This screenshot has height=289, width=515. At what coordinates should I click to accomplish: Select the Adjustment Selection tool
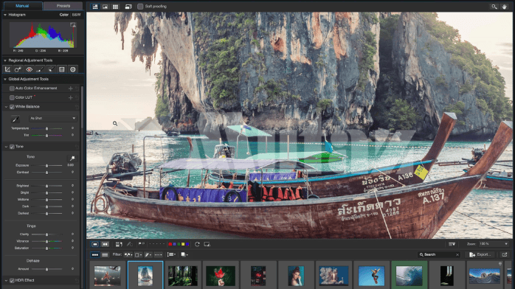(x=51, y=69)
